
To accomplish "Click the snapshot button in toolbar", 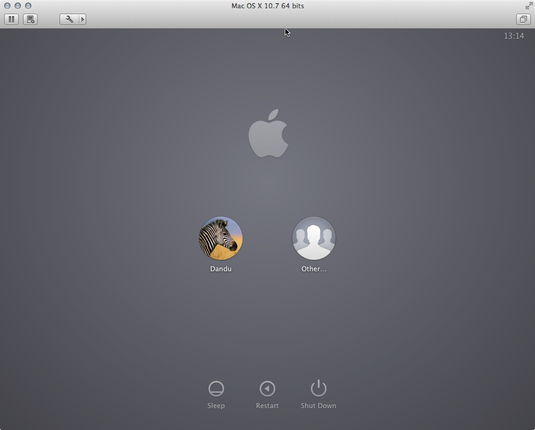I will 31,19.
